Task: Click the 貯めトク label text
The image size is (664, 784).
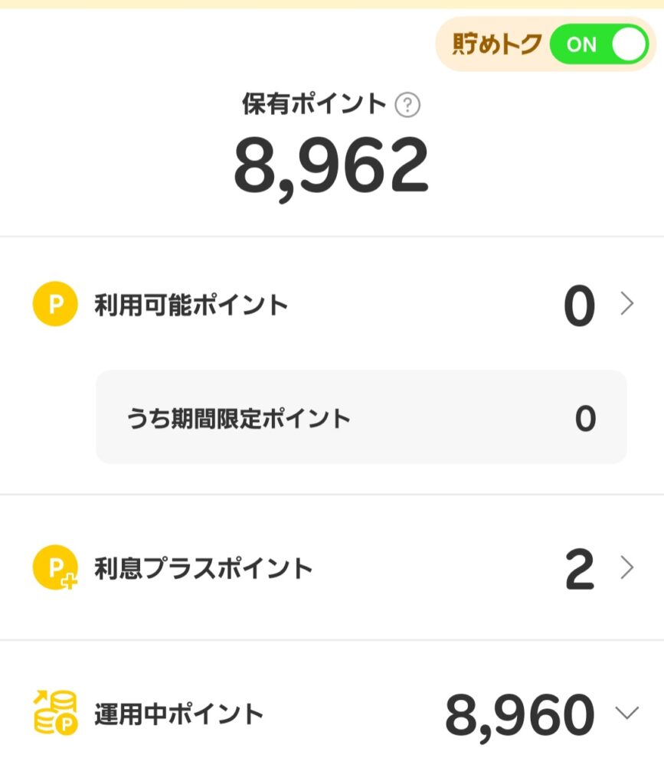Action: click(496, 44)
